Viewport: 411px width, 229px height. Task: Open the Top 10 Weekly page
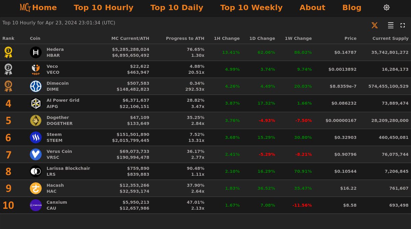251,8
